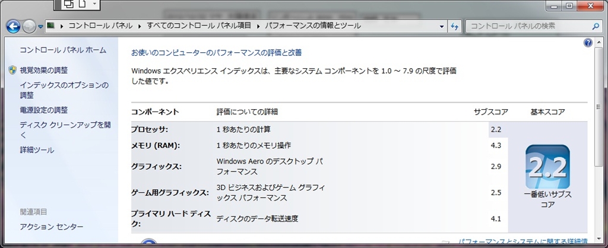The image size is (608, 248).
Task: Expand arrow after すべてのコントロール パネル項目 breadcrumb
Action: pyautogui.click(x=258, y=26)
